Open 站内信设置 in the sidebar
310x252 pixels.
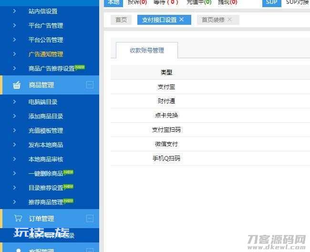43,11
